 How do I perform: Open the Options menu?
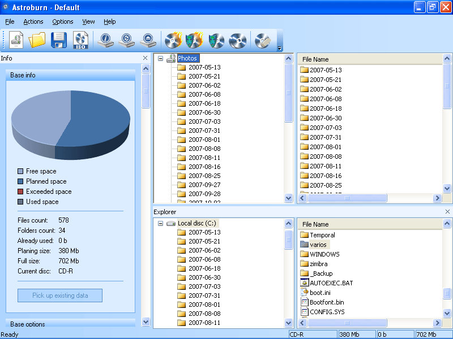[63, 21]
